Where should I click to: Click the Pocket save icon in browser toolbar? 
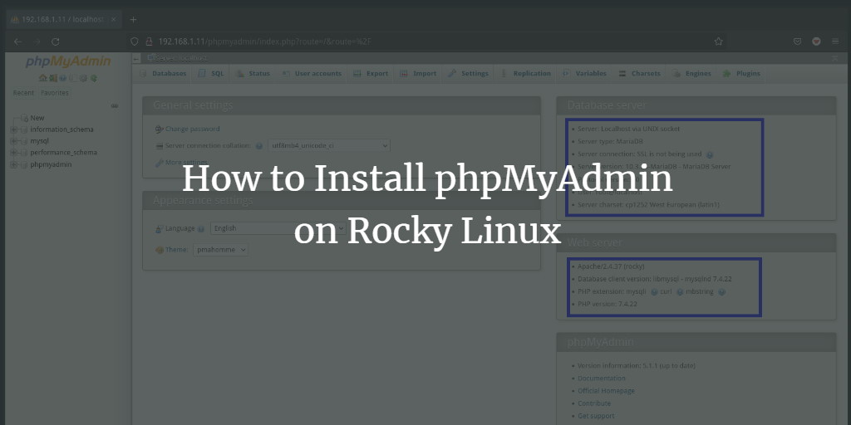pyautogui.click(x=797, y=42)
